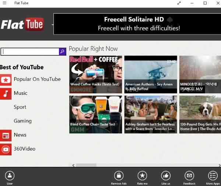221x186 pixels.
Task: Click the horizontal scrollbar right arrow
Action: 220,165
